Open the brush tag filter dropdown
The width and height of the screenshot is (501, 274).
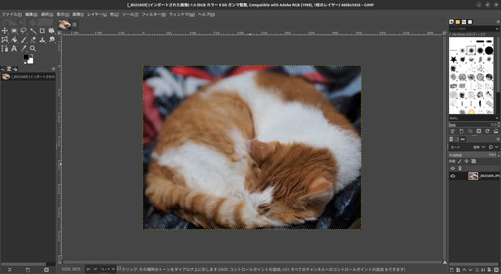point(497,29)
